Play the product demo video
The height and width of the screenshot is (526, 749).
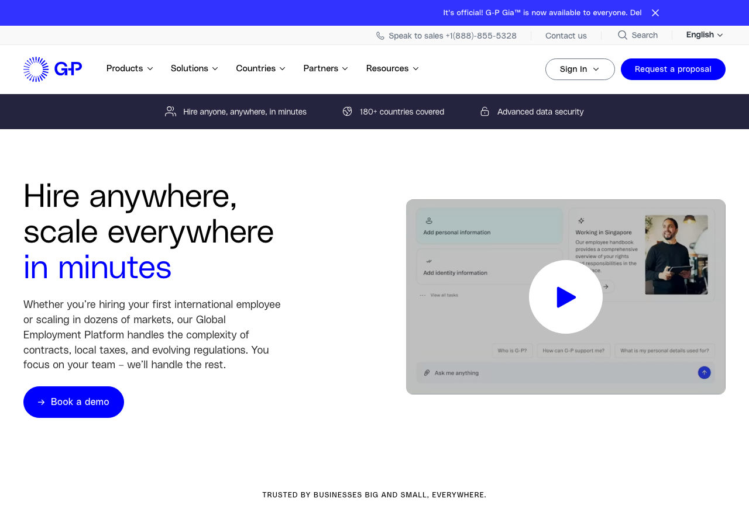click(566, 297)
